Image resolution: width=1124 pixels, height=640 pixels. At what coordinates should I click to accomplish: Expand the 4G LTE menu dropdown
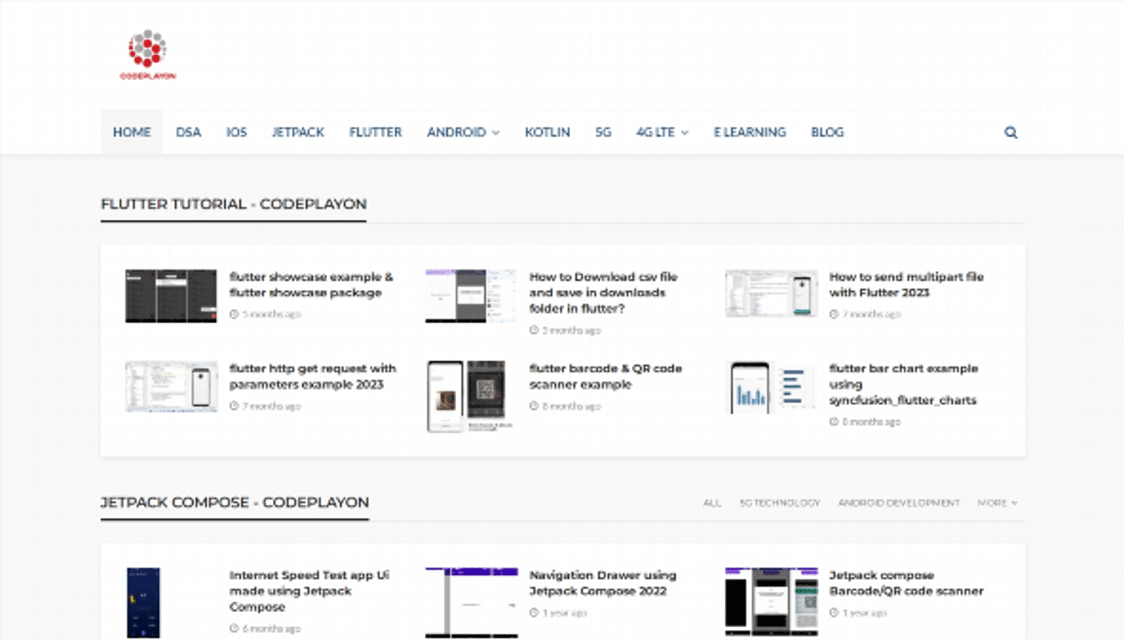(x=662, y=132)
